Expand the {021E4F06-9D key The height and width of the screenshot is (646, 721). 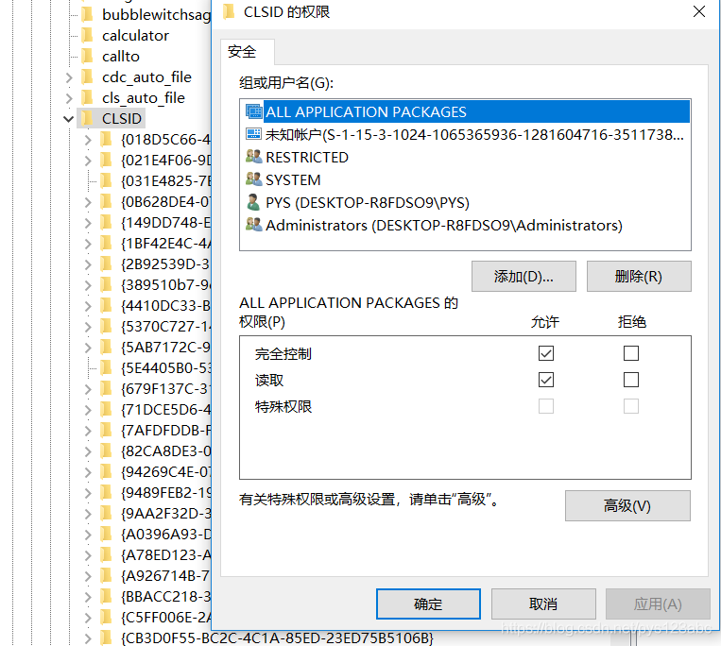[x=88, y=161]
